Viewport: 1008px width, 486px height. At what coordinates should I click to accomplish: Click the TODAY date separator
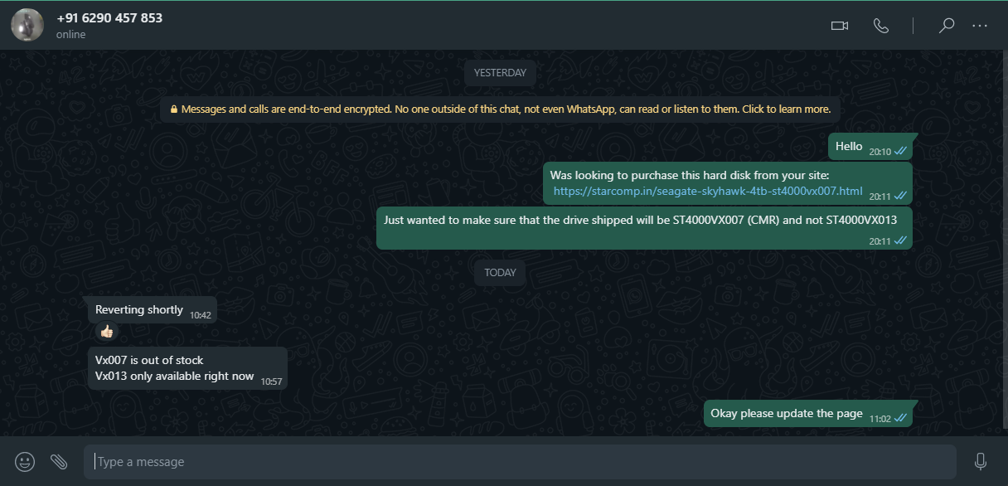coord(500,273)
